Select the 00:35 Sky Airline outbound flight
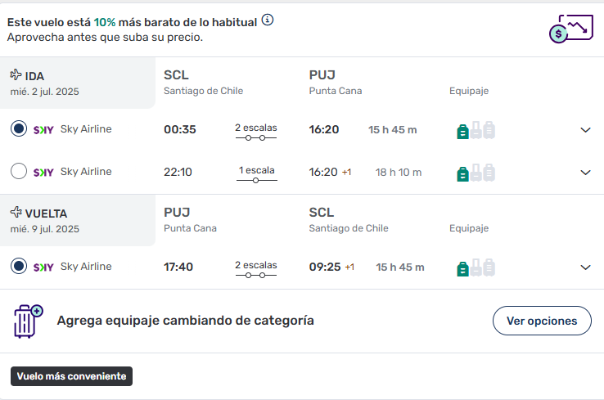 (x=19, y=128)
